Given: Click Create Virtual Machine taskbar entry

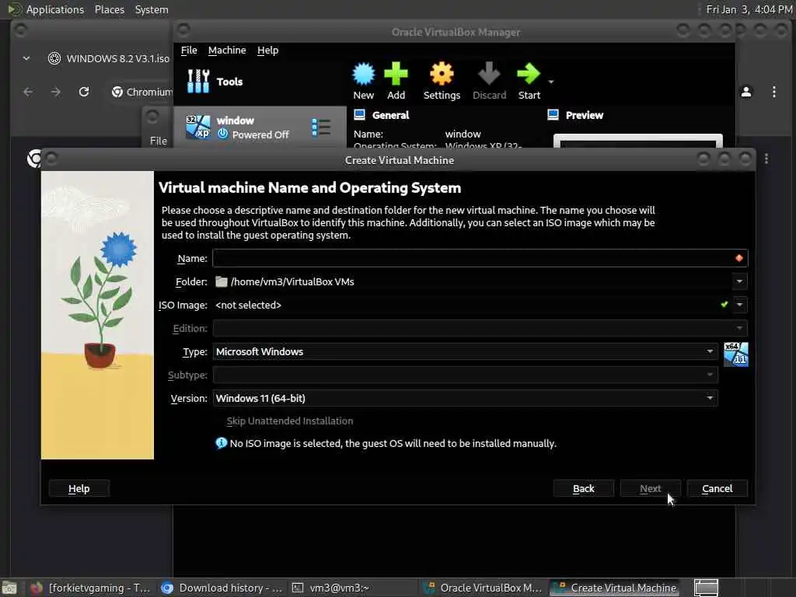Looking at the screenshot, I should (x=615, y=588).
